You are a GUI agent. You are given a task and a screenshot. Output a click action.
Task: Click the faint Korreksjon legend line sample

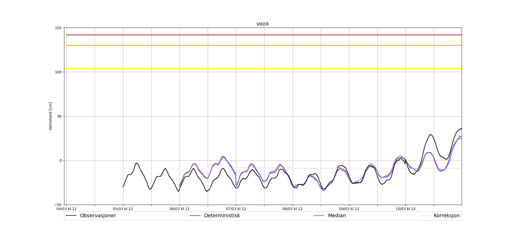[x=425, y=216]
